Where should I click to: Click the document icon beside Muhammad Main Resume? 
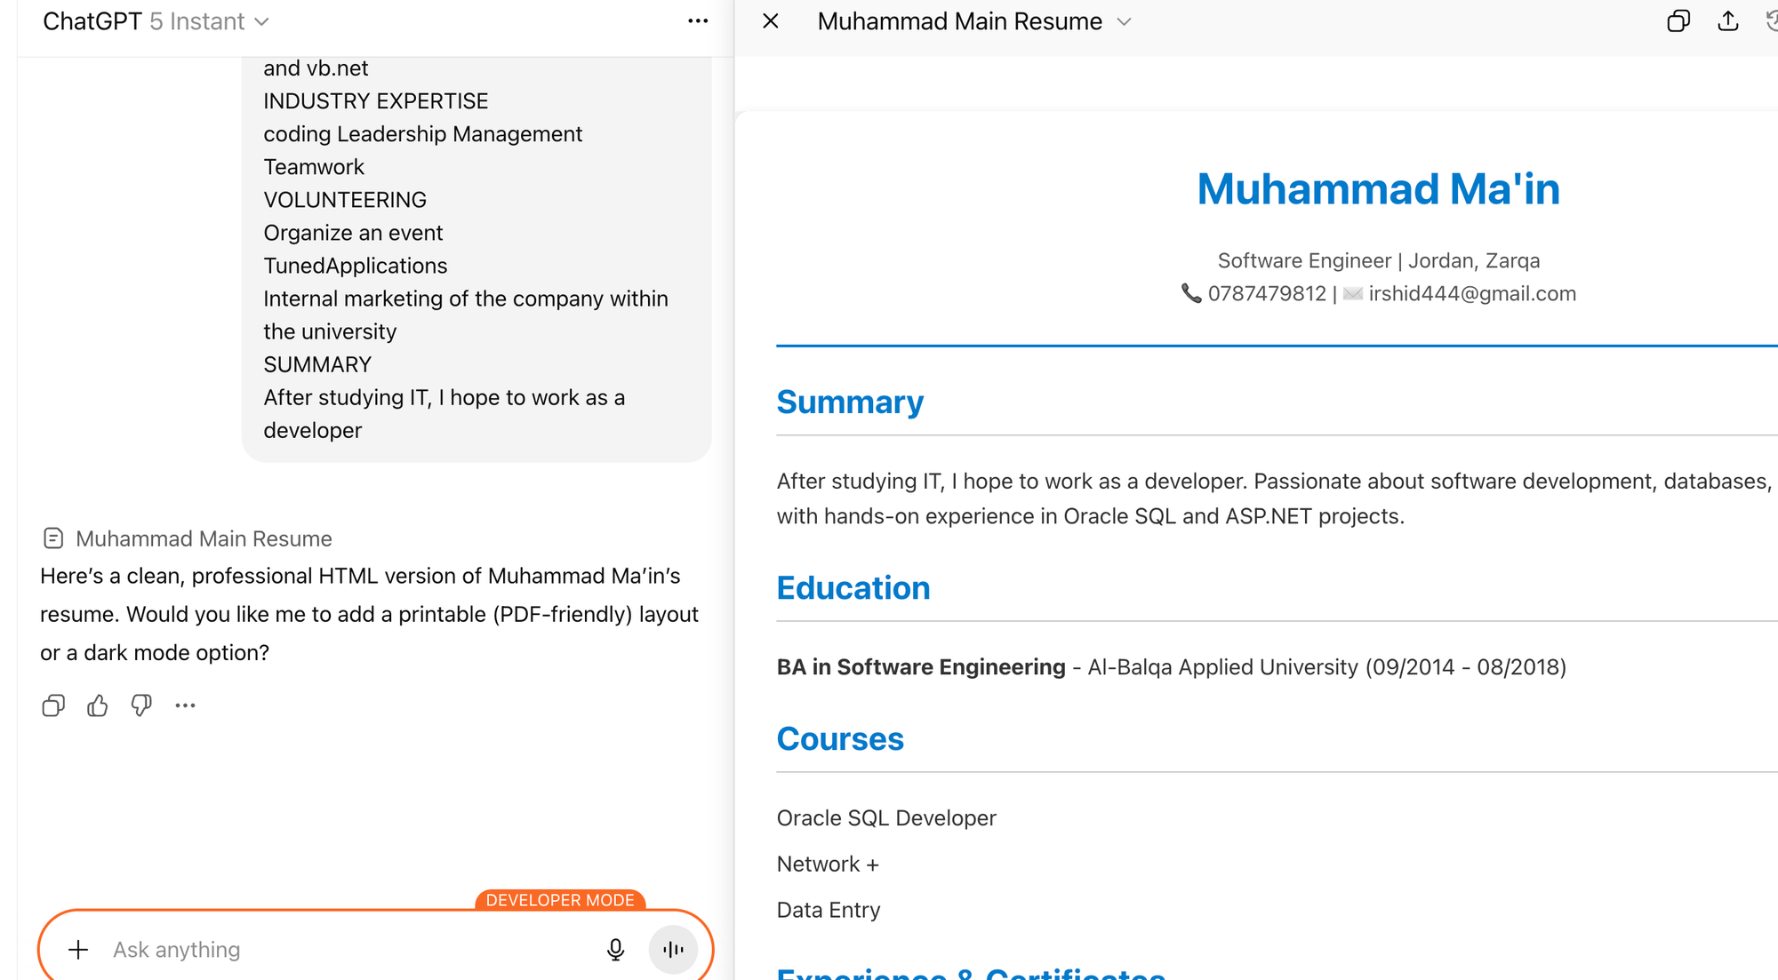pos(53,538)
